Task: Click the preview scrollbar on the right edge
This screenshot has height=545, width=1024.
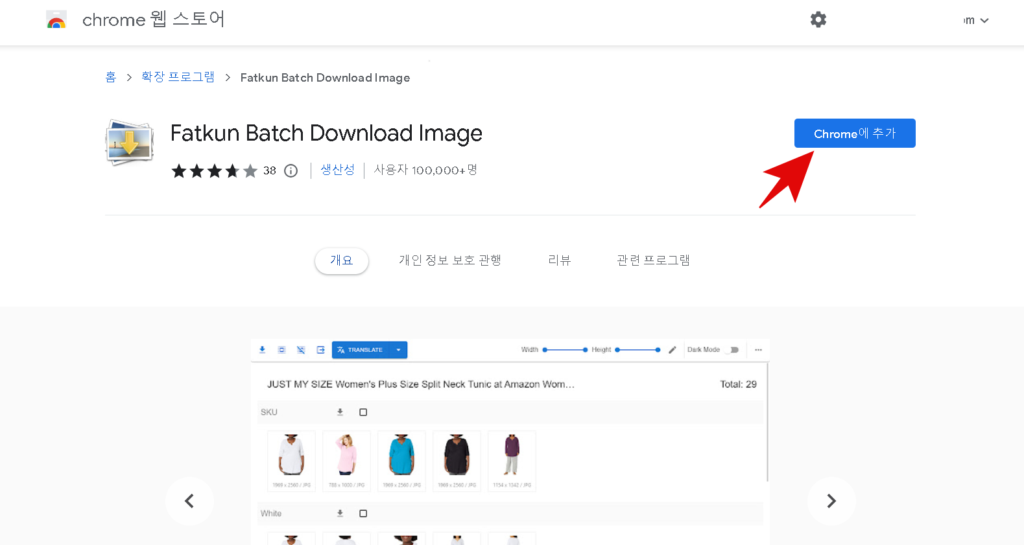Action: click(768, 422)
